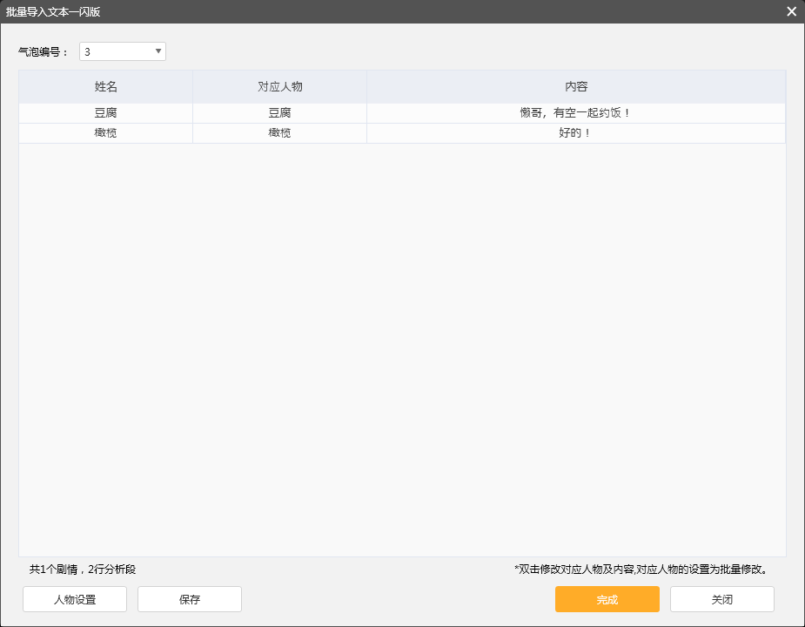Click the 气泡编号 label text
The image size is (805, 627).
(44, 52)
